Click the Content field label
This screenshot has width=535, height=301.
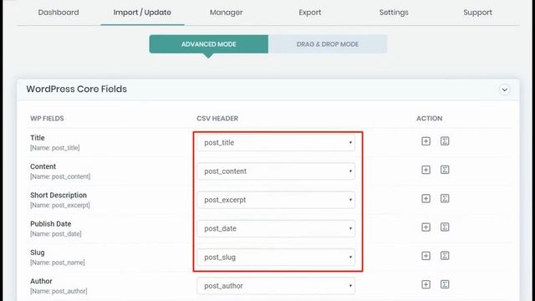[x=43, y=166]
